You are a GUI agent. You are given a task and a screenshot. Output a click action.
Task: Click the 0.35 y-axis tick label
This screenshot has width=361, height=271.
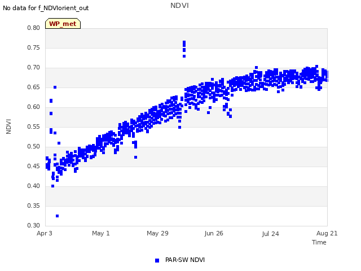point(34,206)
